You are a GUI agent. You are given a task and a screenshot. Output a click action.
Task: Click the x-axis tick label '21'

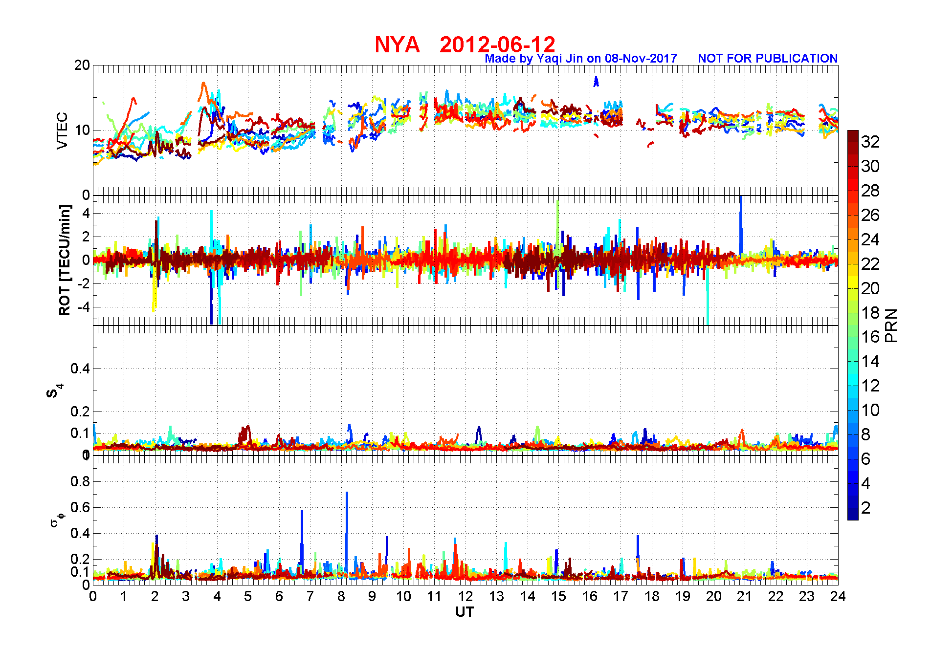(745, 596)
